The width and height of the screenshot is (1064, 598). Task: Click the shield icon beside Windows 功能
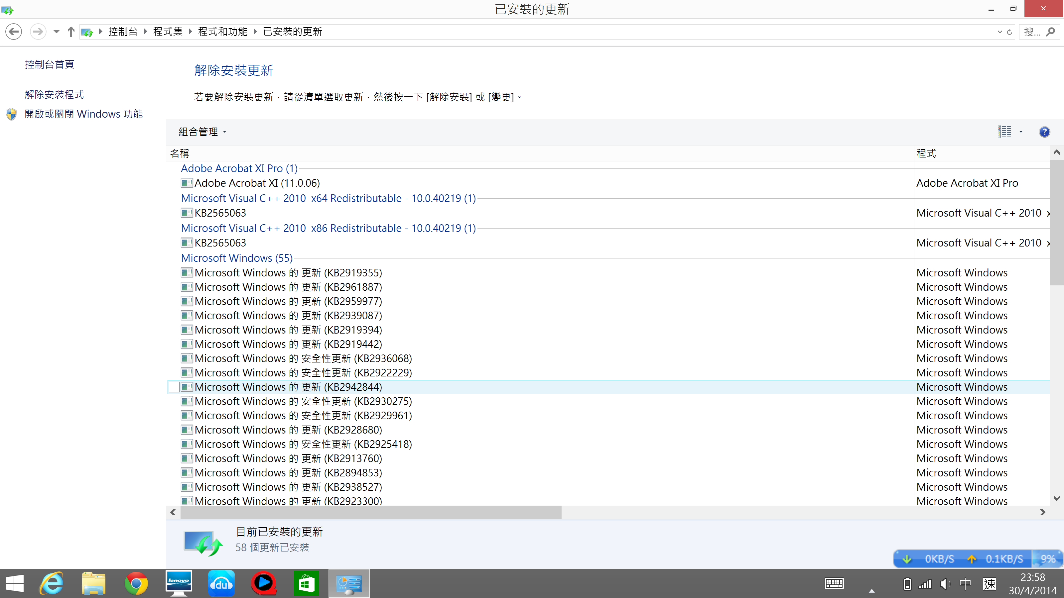(12, 114)
